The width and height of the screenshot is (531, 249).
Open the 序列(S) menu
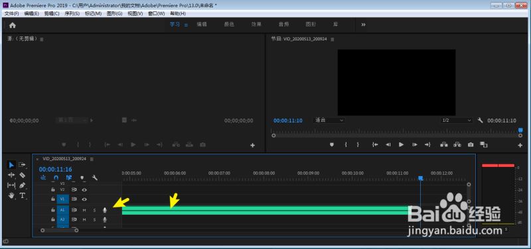tap(72, 13)
